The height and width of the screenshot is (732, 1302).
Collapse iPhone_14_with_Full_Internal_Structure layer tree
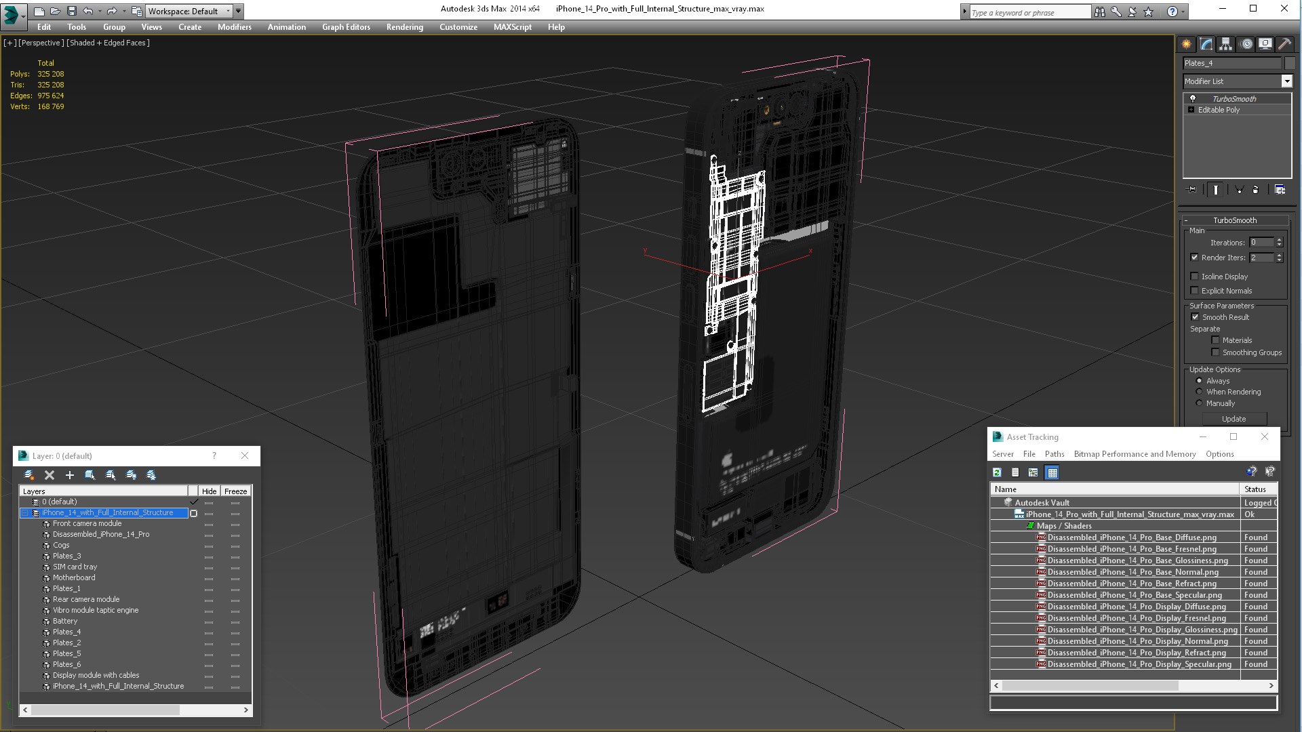(24, 513)
